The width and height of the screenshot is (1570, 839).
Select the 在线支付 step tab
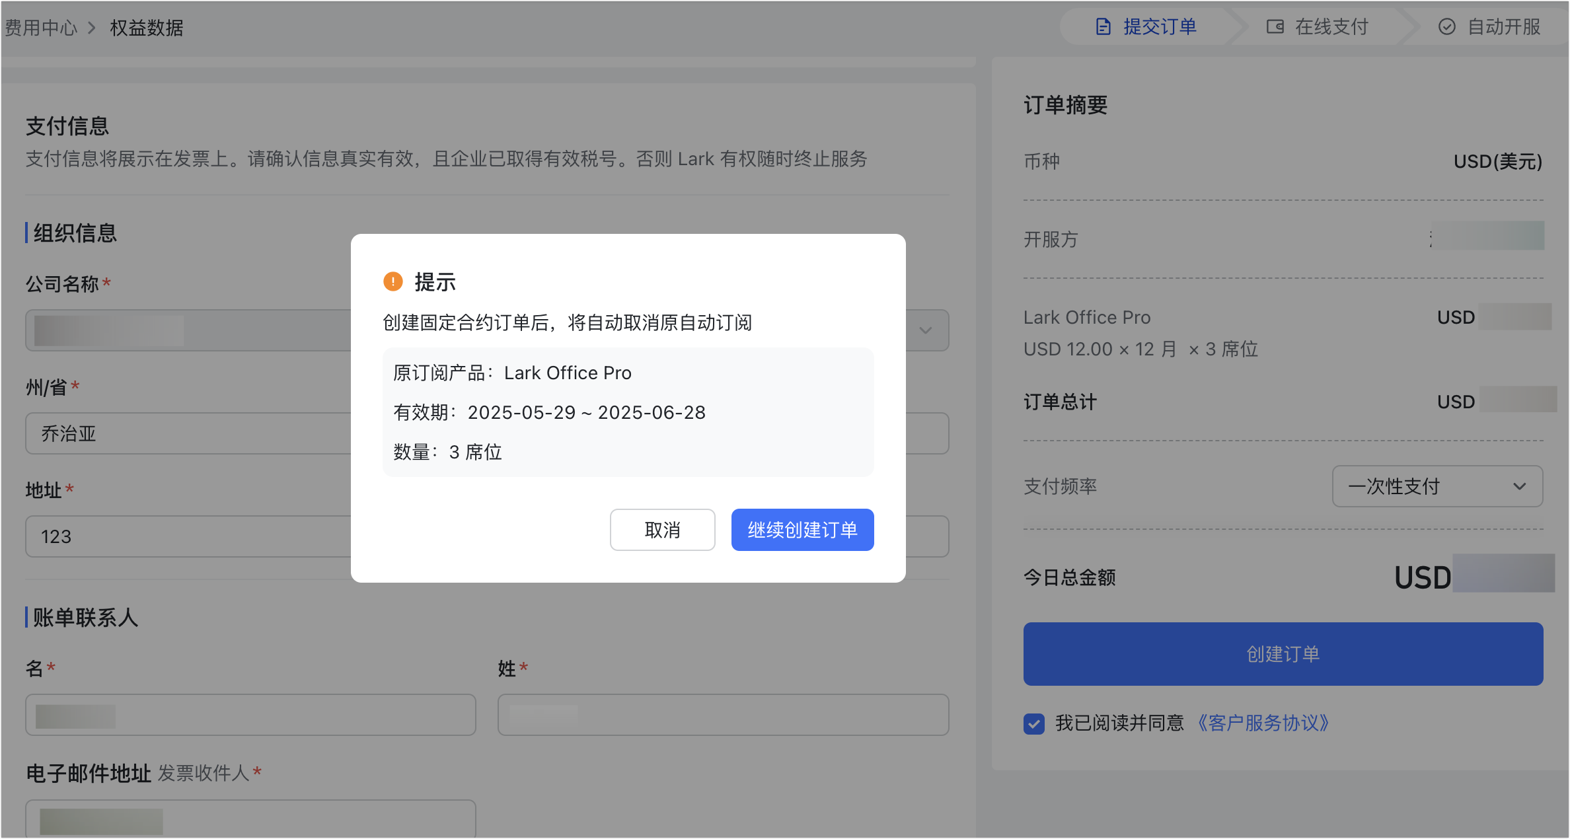pos(1317,26)
